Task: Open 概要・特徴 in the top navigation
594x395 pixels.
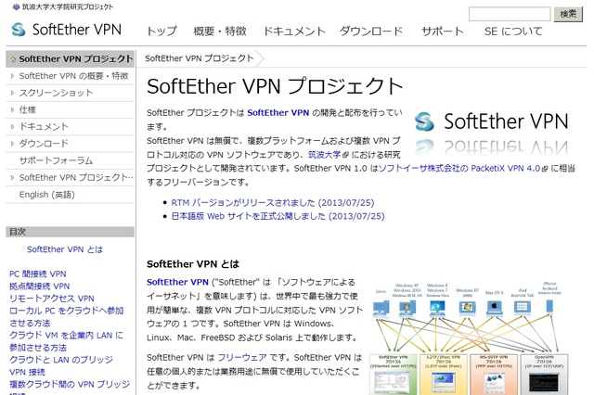Action: point(220,31)
